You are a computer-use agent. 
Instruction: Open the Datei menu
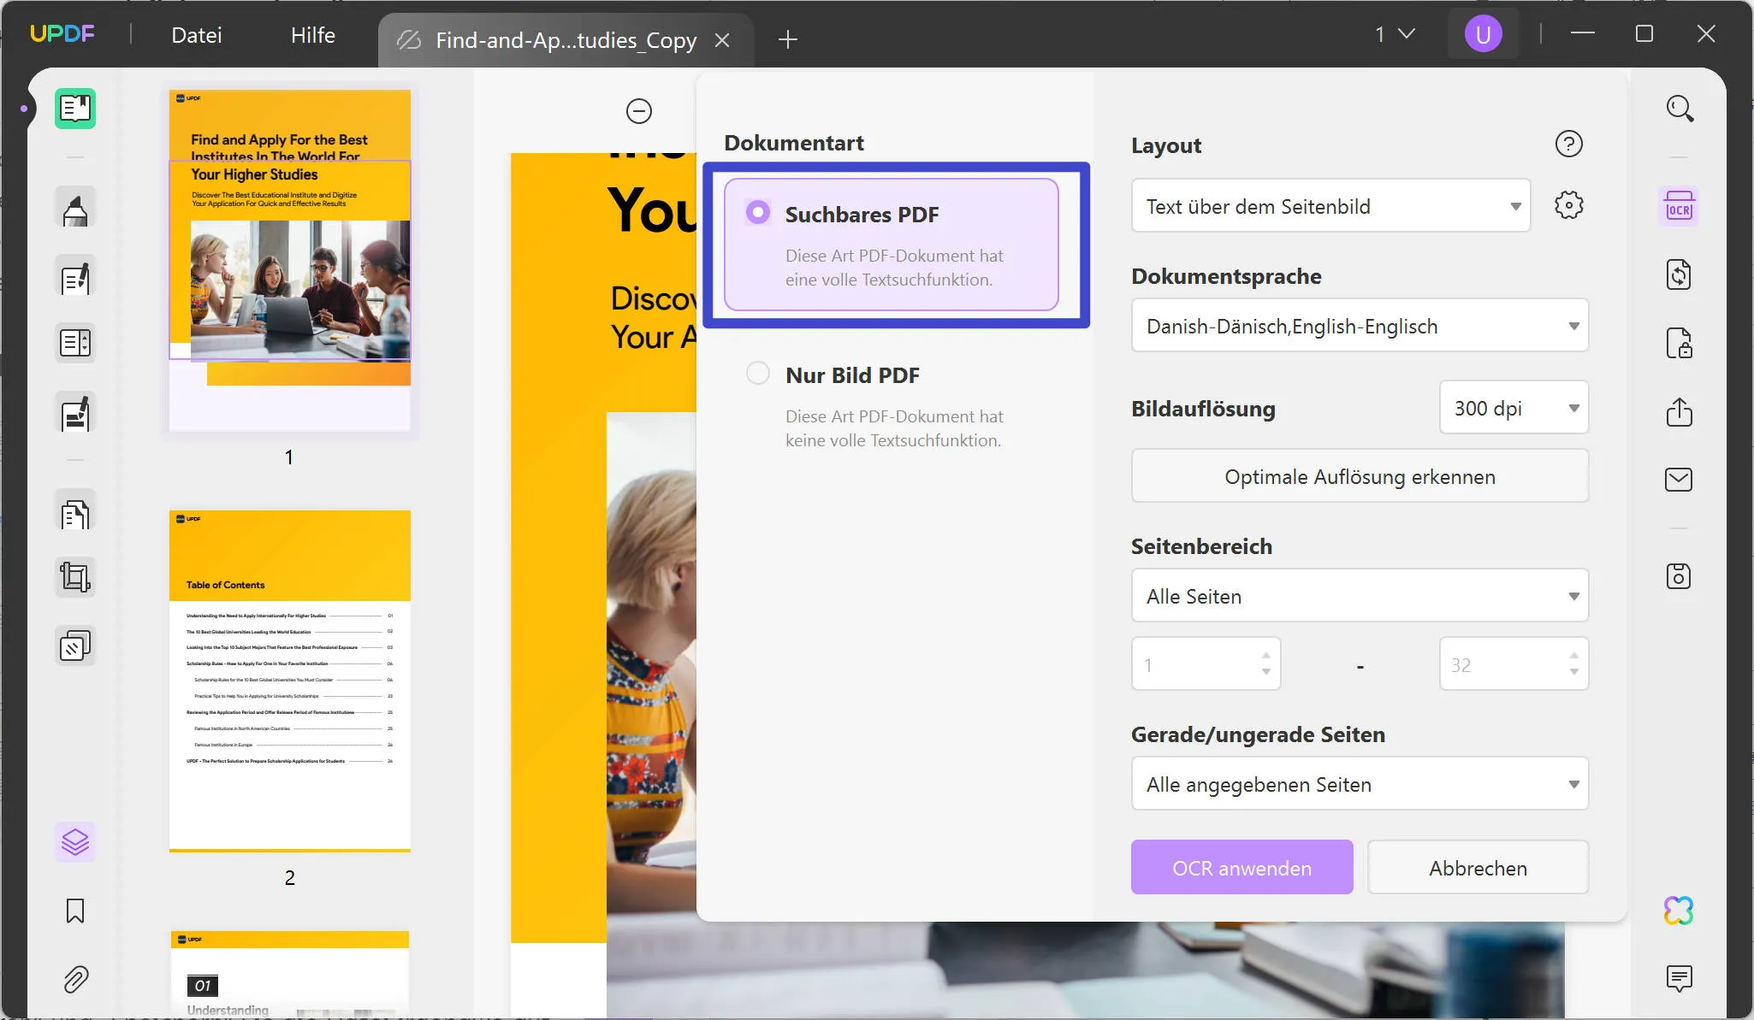(x=197, y=34)
